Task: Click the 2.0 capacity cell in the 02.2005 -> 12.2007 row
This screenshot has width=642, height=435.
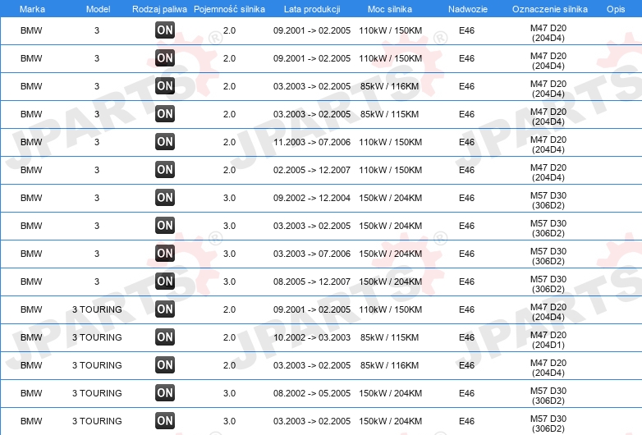Action: [229, 170]
